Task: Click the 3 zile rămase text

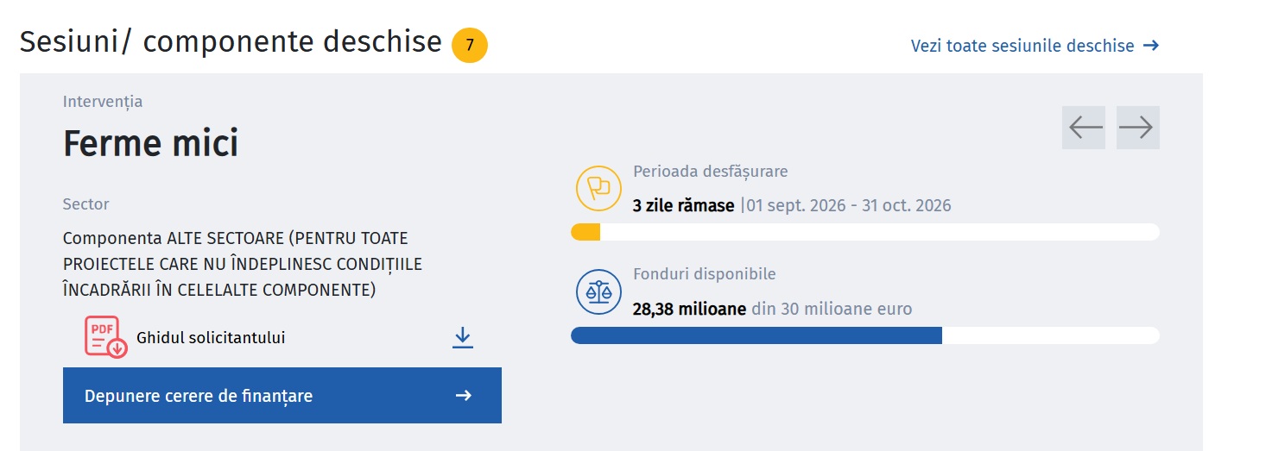Action: pyautogui.click(x=684, y=205)
